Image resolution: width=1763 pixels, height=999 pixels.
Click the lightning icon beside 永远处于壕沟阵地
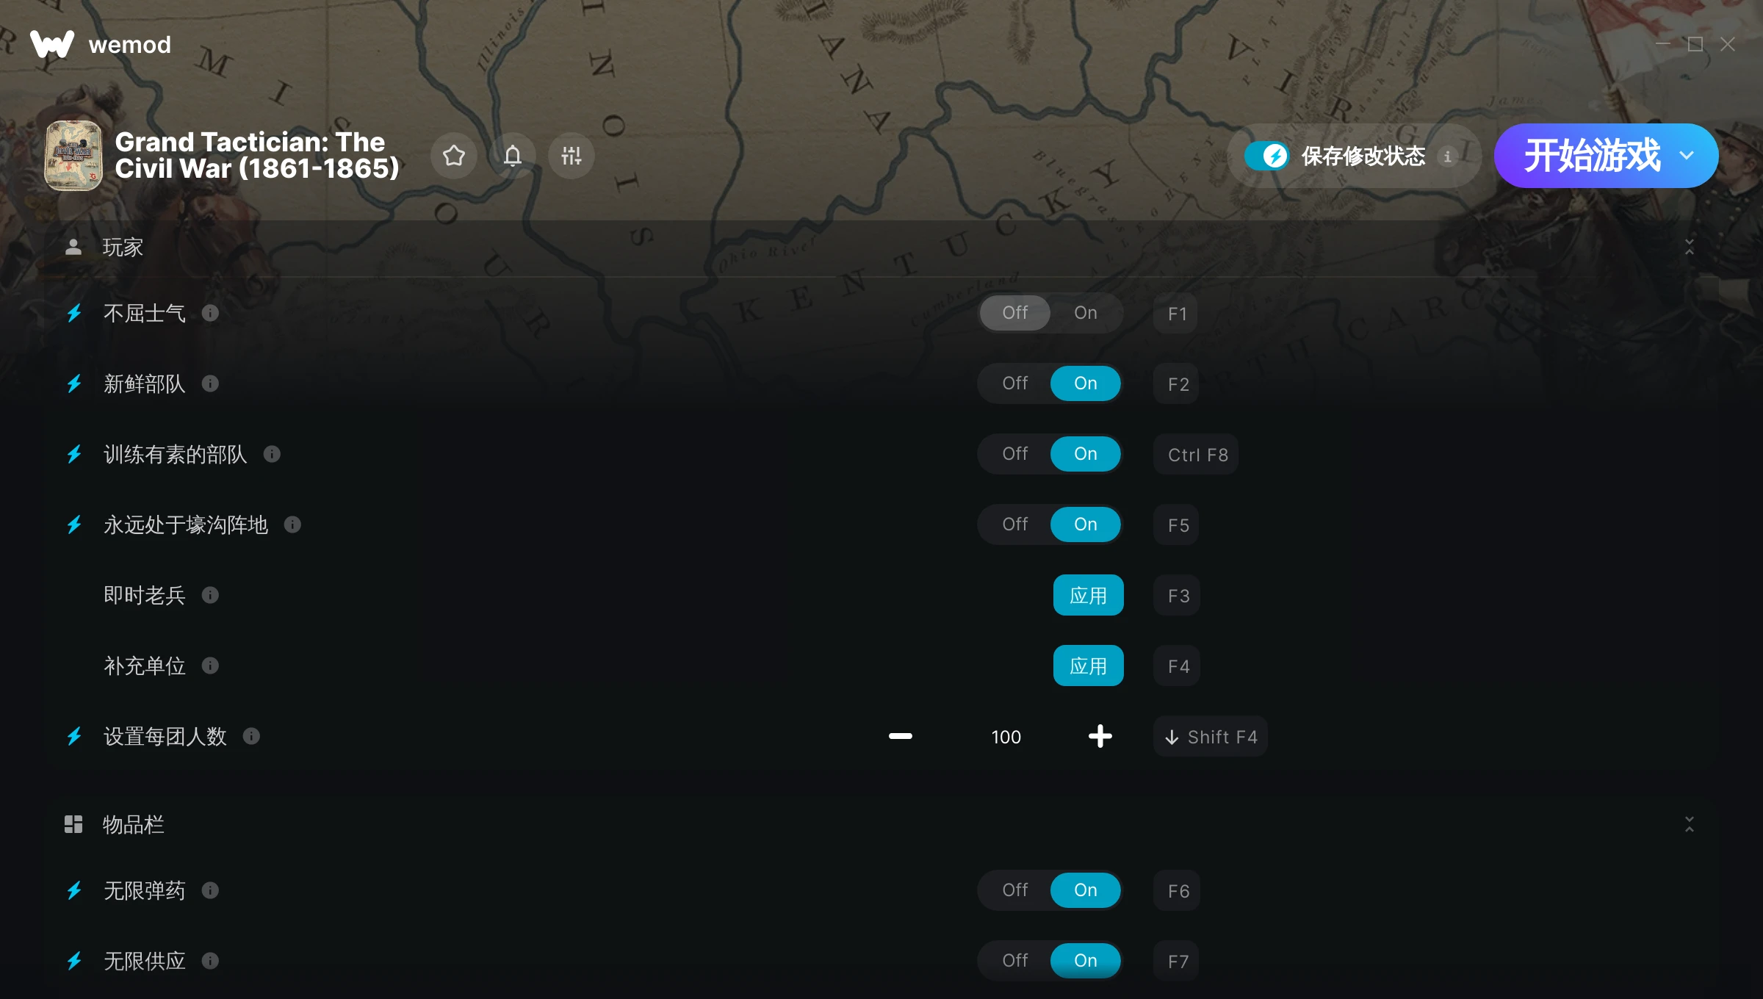[74, 524]
